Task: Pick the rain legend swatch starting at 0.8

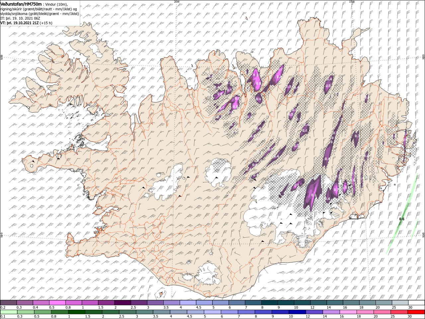Action: tap(59, 312)
